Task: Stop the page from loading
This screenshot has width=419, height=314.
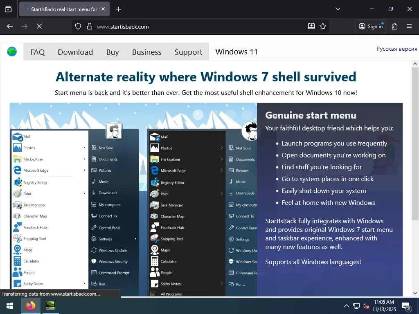Action: click(39, 26)
